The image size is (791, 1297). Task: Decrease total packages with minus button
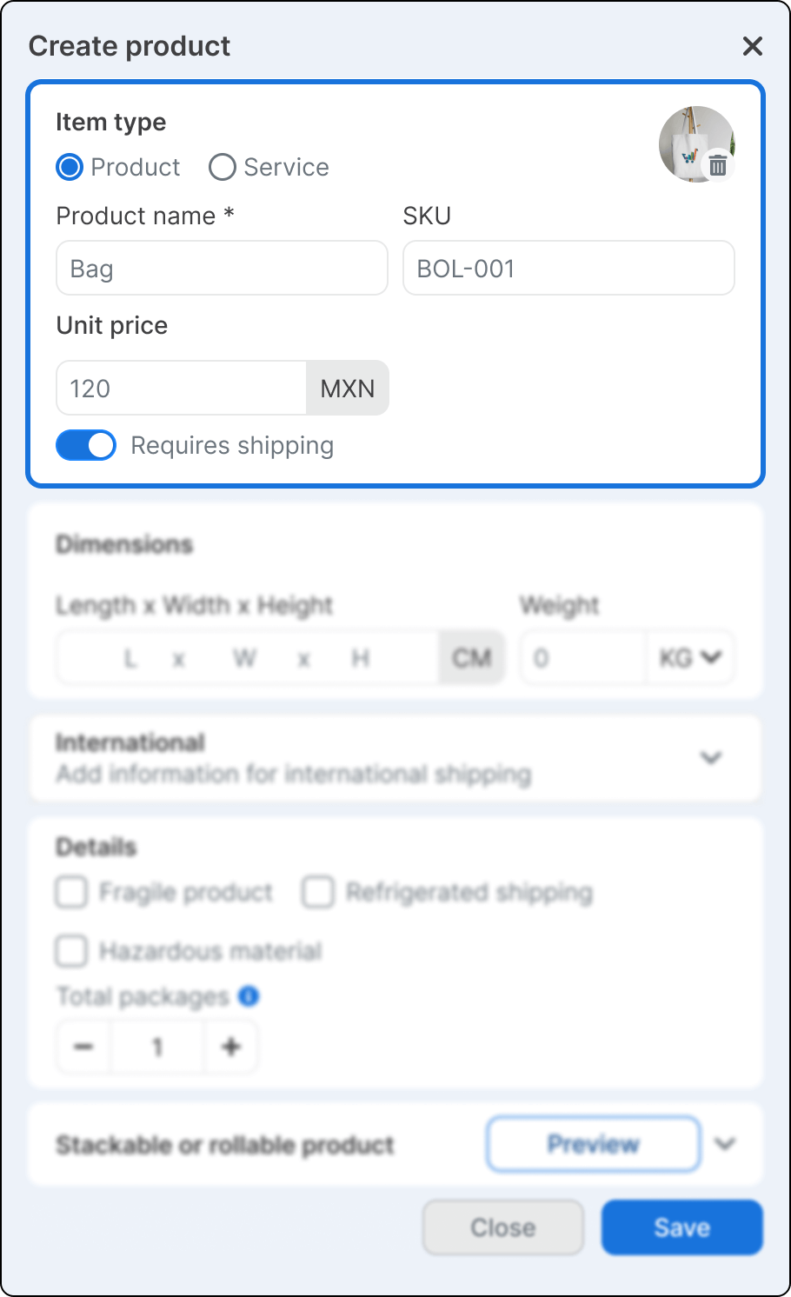point(83,1047)
